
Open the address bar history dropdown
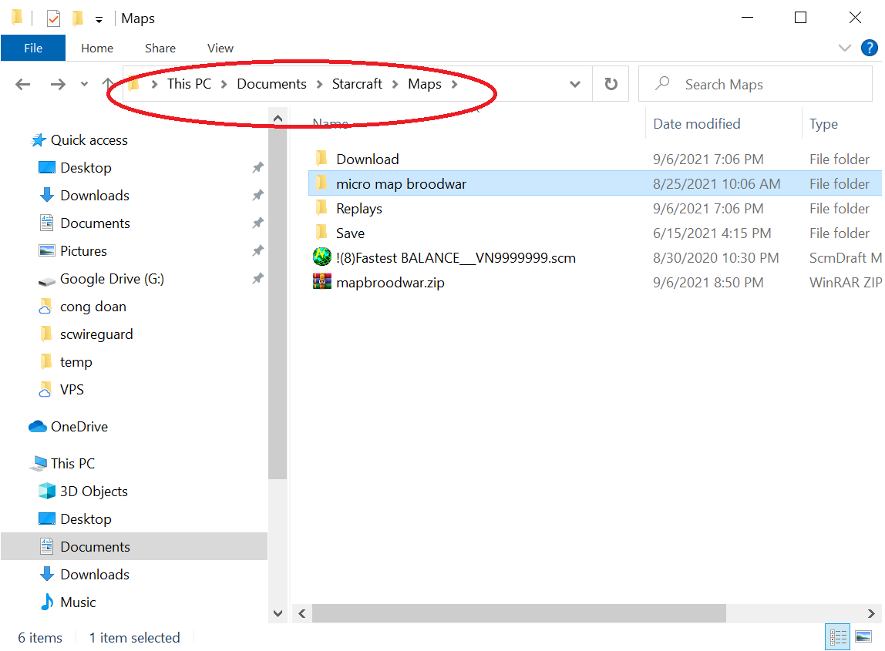coord(574,84)
